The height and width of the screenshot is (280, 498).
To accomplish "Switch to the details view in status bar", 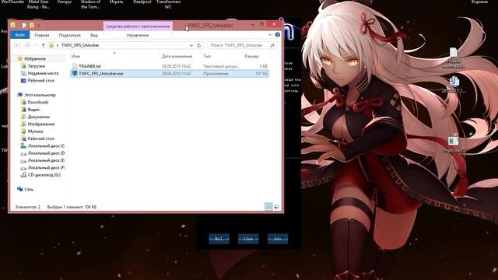I will pyautogui.click(x=268, y=207).
